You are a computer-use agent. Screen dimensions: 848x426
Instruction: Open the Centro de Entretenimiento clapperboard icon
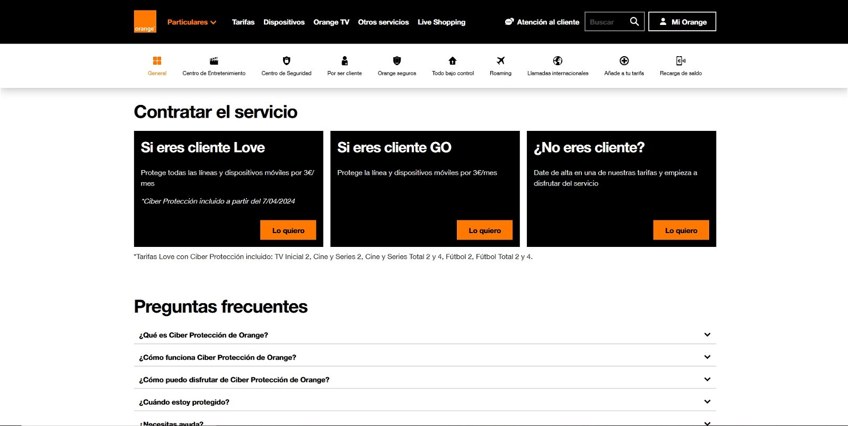pos(214,61)
